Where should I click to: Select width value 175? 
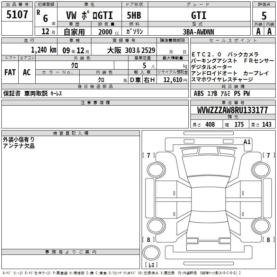pyautogui.click(x=239, y=124)
